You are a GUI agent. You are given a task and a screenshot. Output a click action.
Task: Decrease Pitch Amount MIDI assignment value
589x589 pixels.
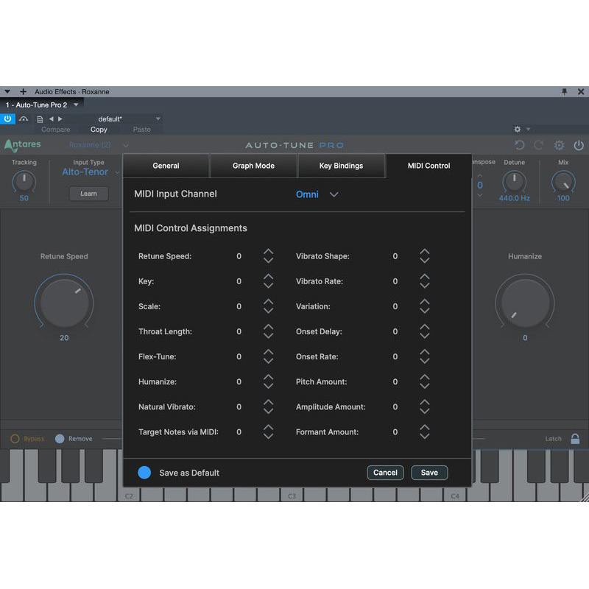425,386
